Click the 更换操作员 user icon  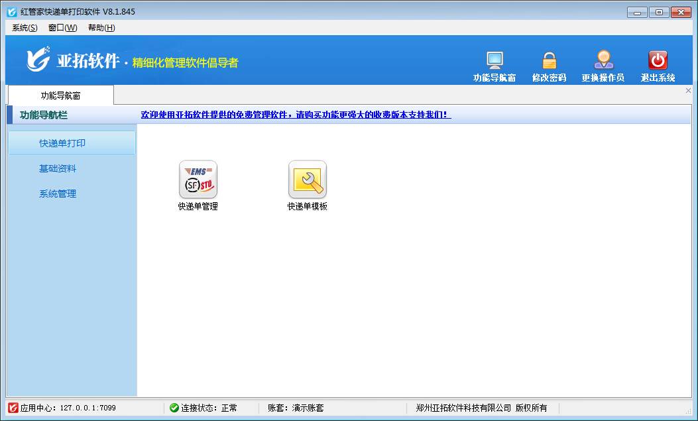click(x=603, y=60)
